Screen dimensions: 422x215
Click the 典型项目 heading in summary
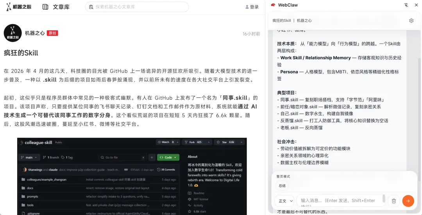[x=286, y=93]
